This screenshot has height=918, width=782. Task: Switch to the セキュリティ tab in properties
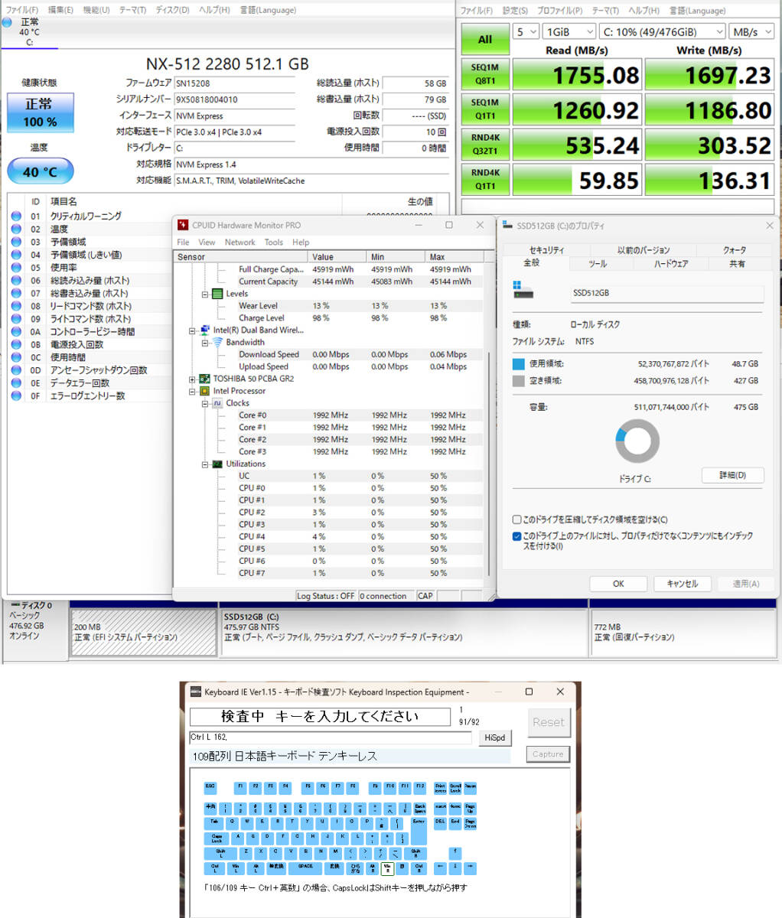pyautogui.click(x=546, y=250)
